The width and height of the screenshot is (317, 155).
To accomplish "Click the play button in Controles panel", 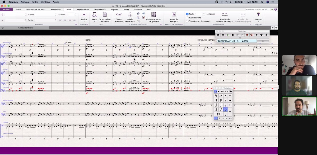I will pyautogui.click(x=228, y=35).
